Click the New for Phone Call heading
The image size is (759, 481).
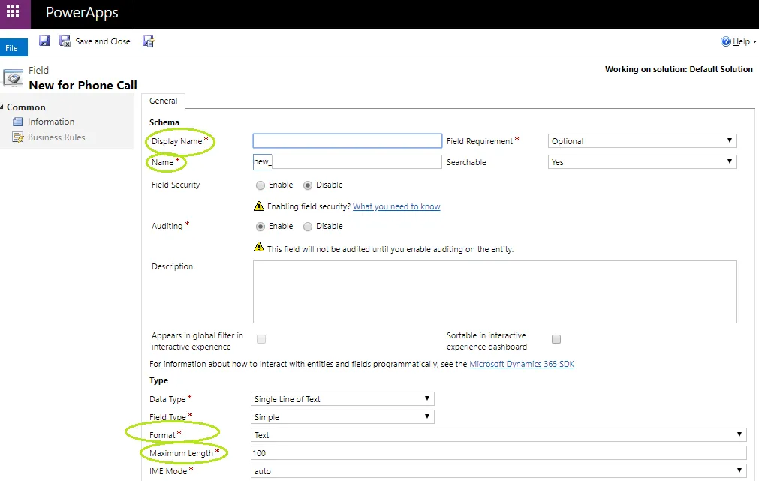point(83,85)
